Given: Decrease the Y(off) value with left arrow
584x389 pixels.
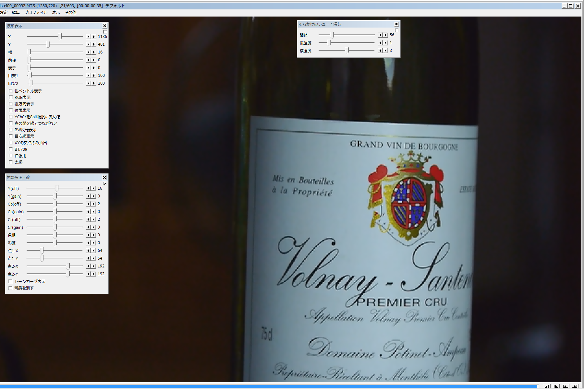Looking at the screenshot, I should pos(88,188).
